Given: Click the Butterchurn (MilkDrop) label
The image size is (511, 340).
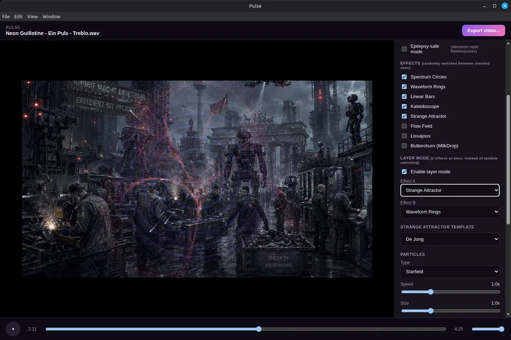Looking at the screenshot, I should point(434,146).
